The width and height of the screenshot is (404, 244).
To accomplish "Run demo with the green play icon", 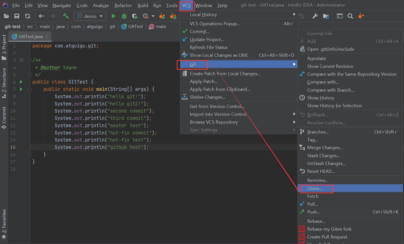I will (114, 16).
